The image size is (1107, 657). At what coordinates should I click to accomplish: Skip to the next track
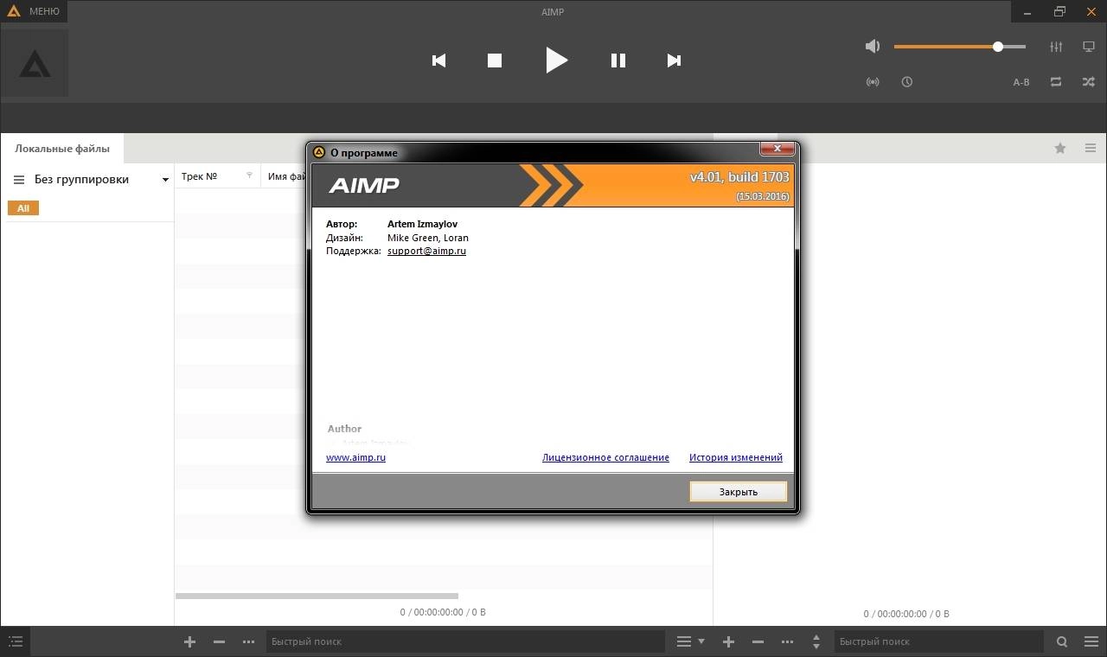pos(674,61)
